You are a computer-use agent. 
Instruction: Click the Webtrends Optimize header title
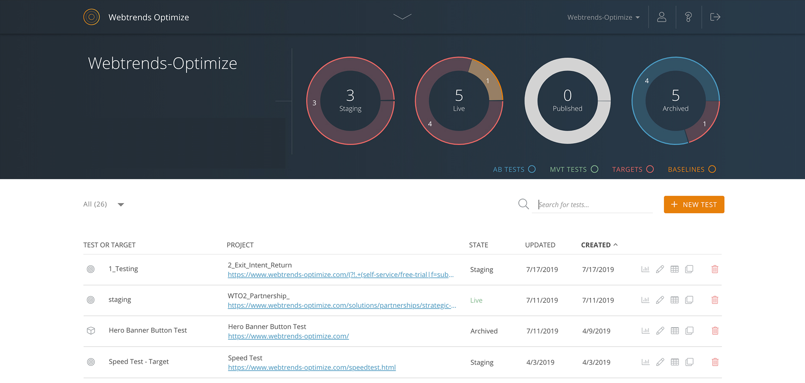[149, 17]
